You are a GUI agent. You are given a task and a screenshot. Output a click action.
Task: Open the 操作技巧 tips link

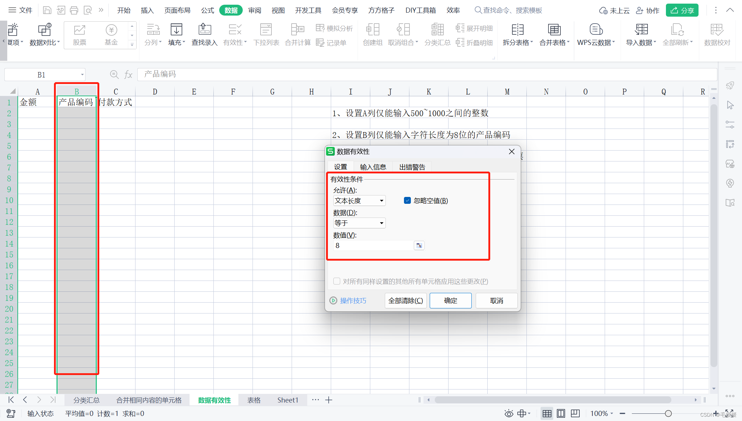coord(353,300)
